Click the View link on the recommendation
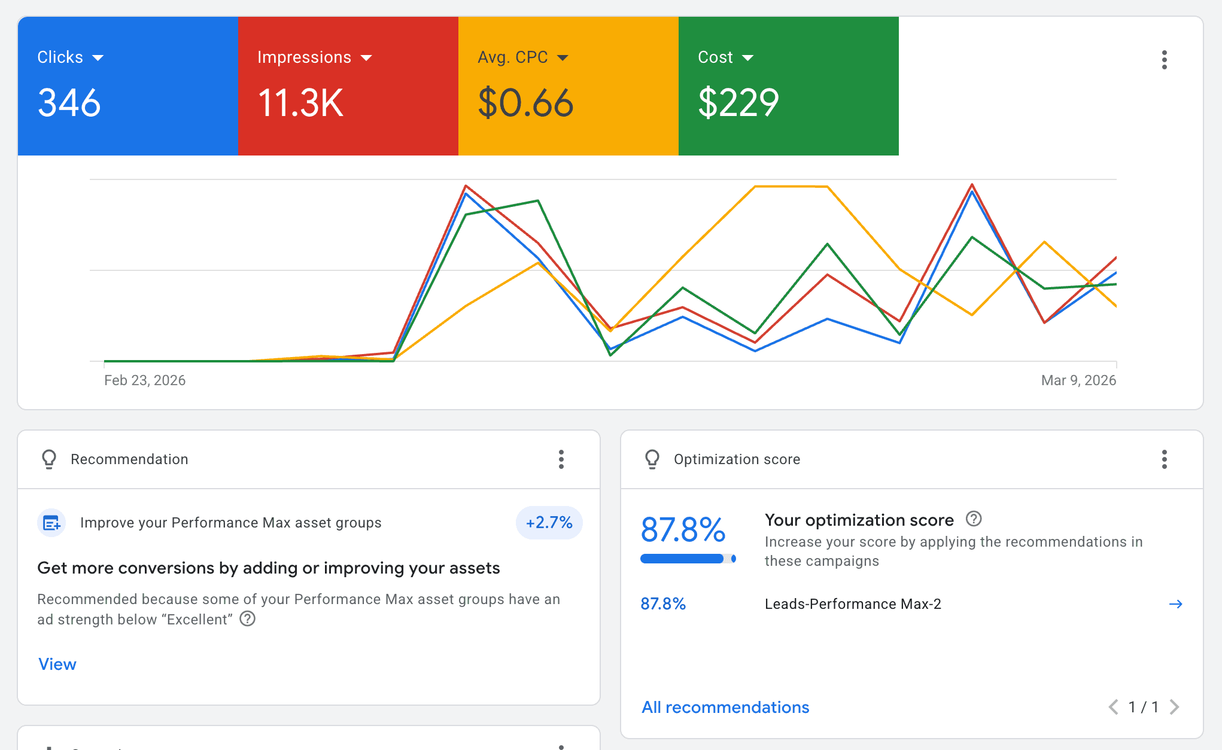The image size is (1222, 750). pyautogui.click(x=57, y=664)
